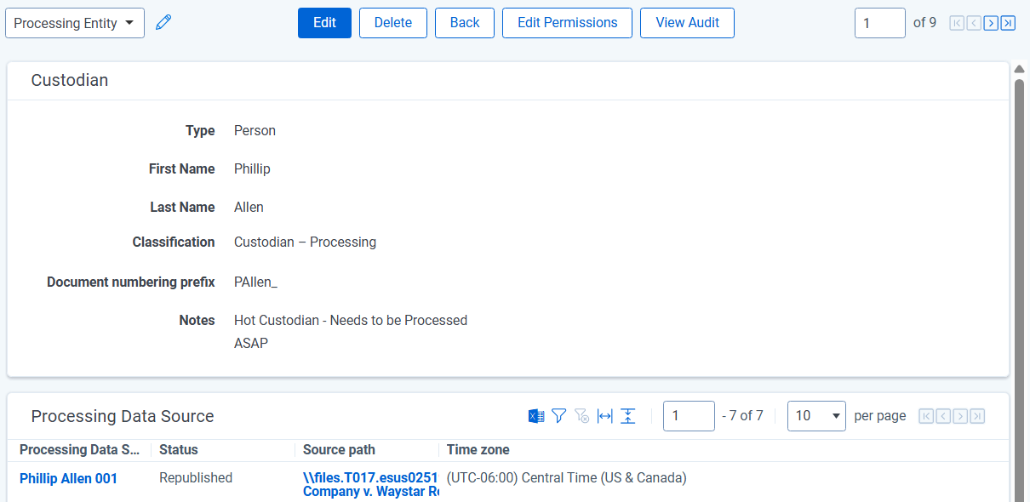Show filters in Processing Data Source grid

pyautogui.click(x=559, y=416)
